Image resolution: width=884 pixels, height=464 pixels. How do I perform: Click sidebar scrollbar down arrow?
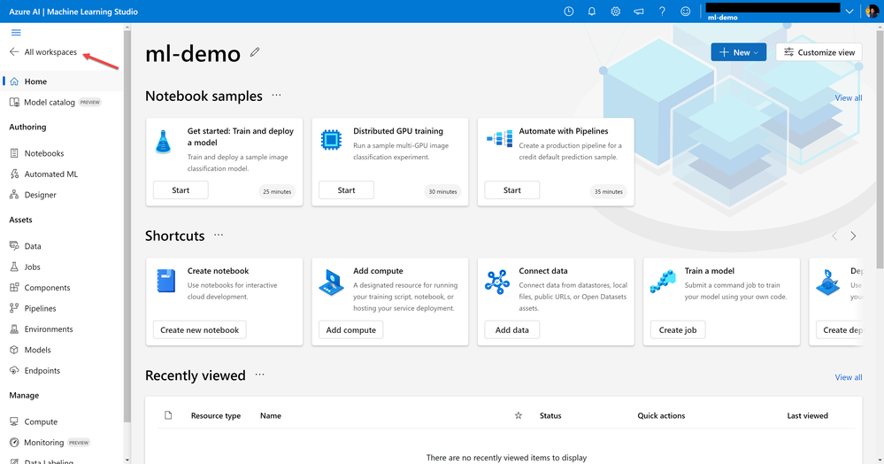pyautogui.click(x=127, y=460)
